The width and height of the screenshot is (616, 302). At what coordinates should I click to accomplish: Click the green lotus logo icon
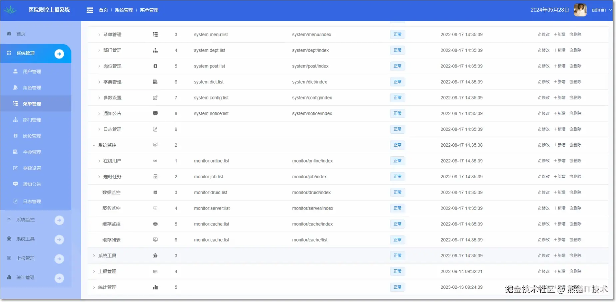(10, 10)
